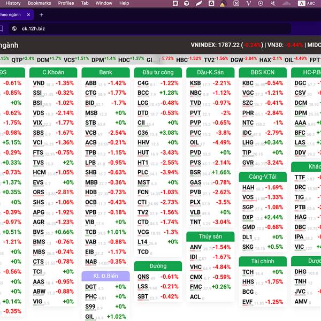Click the VN30 index in header
Viewport: 321px width, 321px height.
point(285,45)
